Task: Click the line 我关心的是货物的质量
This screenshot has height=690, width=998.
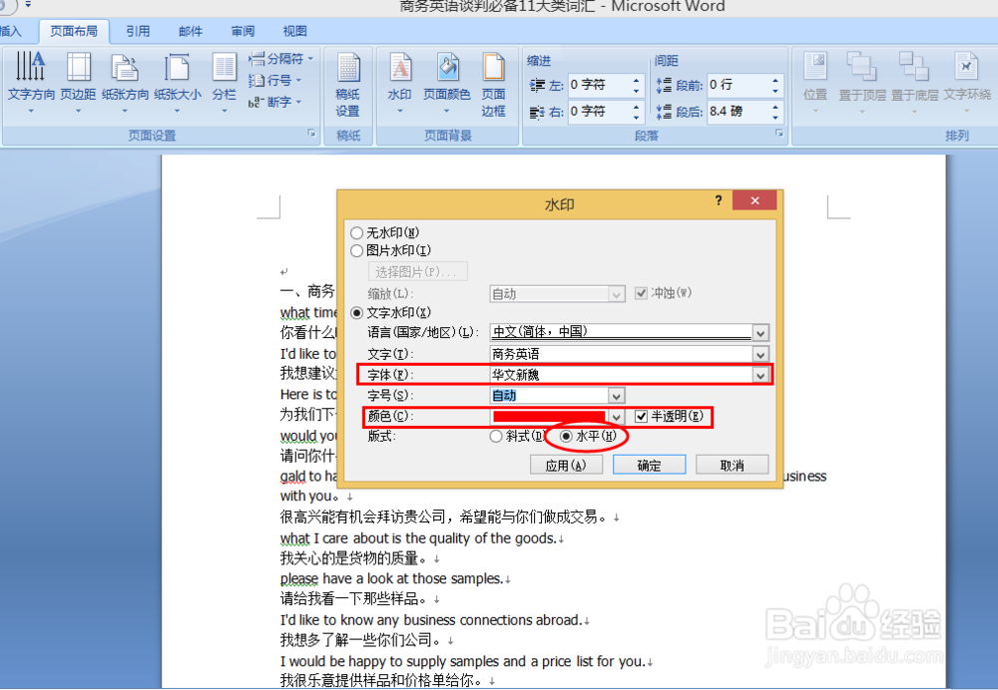Action: coord(354,558)
